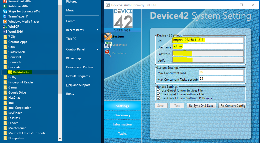The width and height of the screenshot is (260, 143).
Task: Click Re-Sync D42 Data button
Action: pyautogui.click(x=201, y=106)
